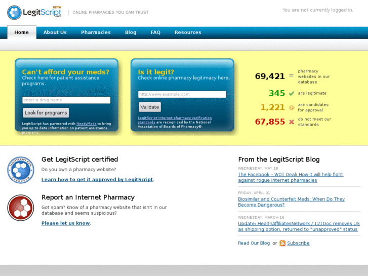The height and width of the screenshot is (276, 368).
Task: Click the 67,855 count number
Action: (x=270, y=122)
